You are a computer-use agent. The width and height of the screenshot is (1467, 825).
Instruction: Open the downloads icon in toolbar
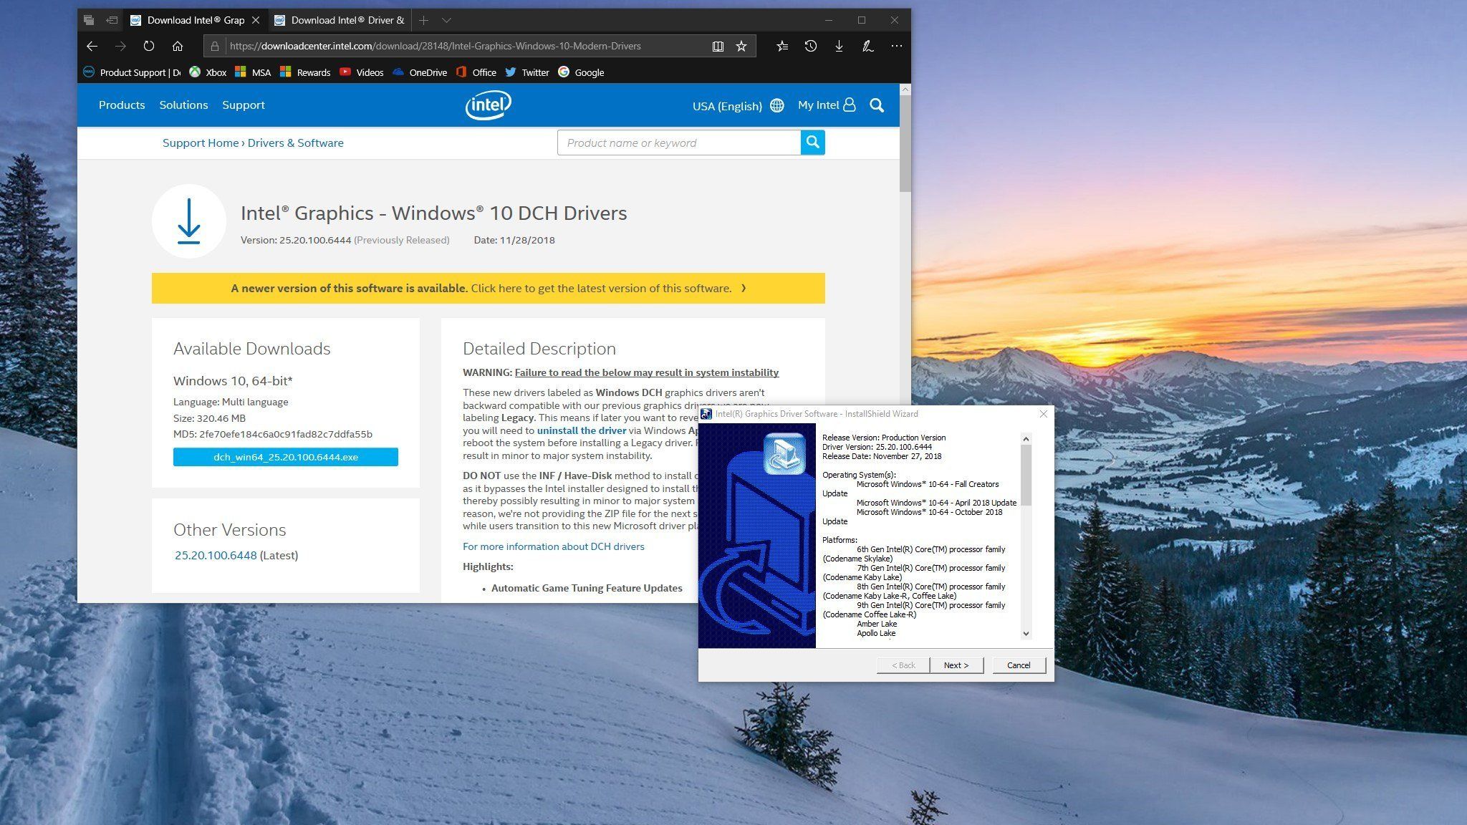839,46
